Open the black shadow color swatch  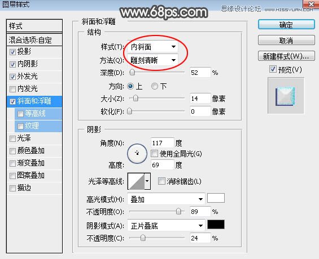[x=216, y=225]
